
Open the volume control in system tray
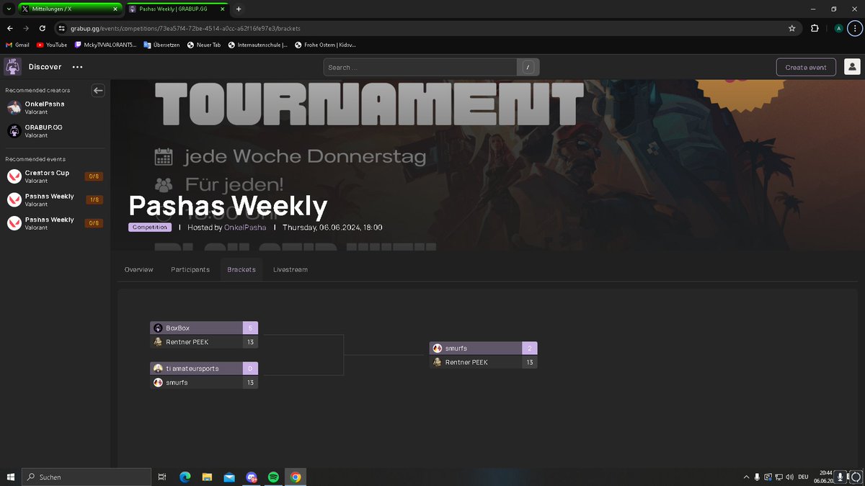790,477
